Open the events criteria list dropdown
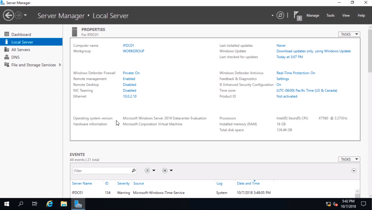This screenshot has height=210, width=372. tap(150, 171)
